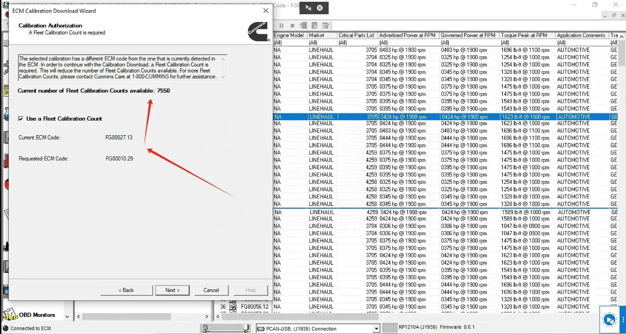
Task: Click the document icon beside FG80056.12
Action: pos(233,306)
